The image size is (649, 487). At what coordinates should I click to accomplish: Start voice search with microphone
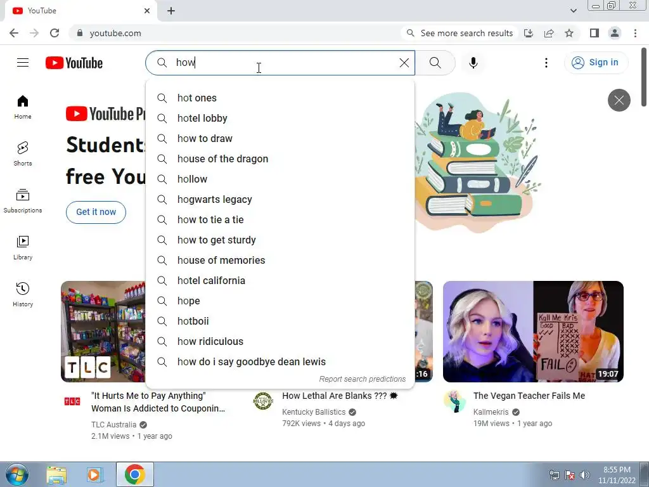(473, 63)
